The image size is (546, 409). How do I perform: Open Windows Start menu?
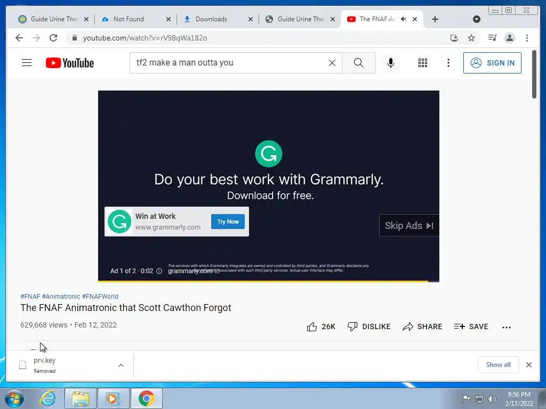(14, 398)
